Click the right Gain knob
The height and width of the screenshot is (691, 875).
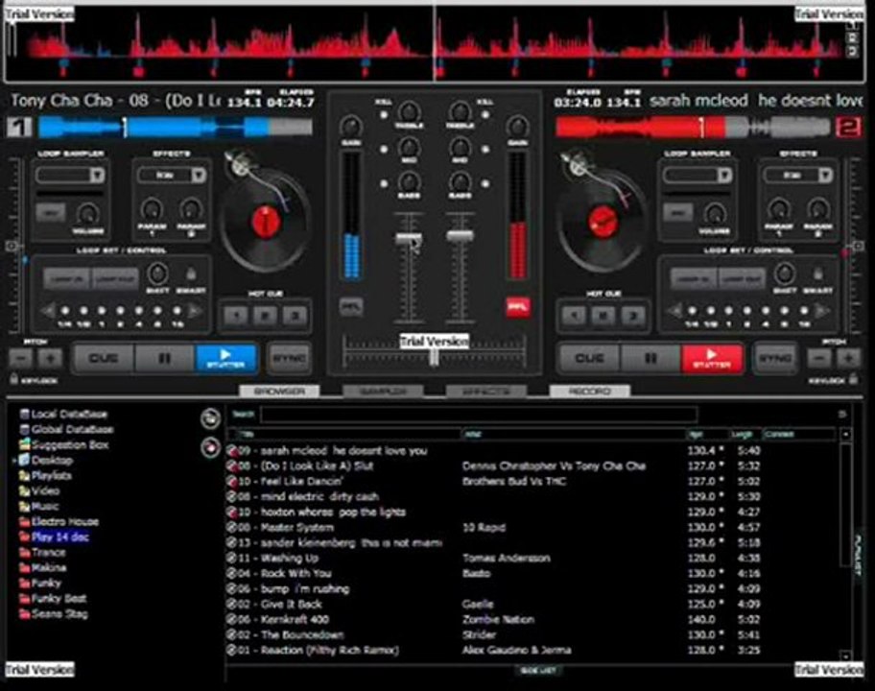[x=517, y=126]
